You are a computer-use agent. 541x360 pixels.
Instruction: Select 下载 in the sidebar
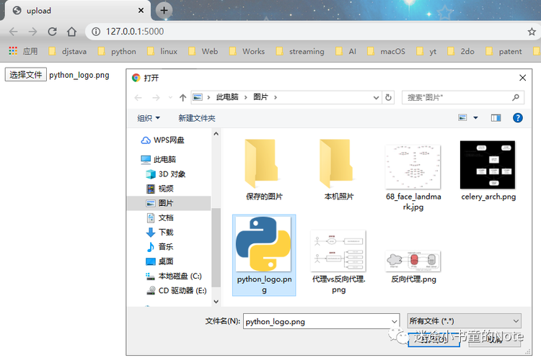[x=159, y=232]
